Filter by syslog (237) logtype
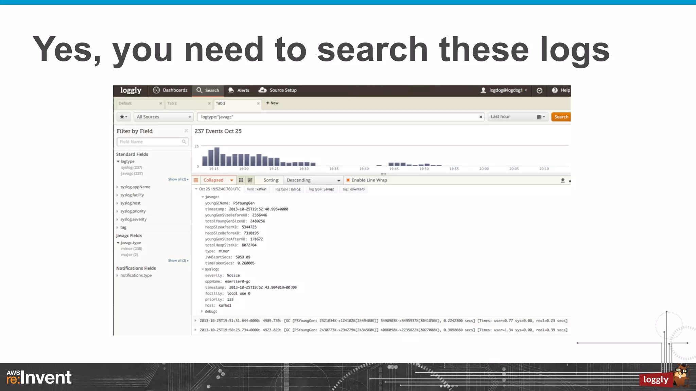 tap(132, 168)
